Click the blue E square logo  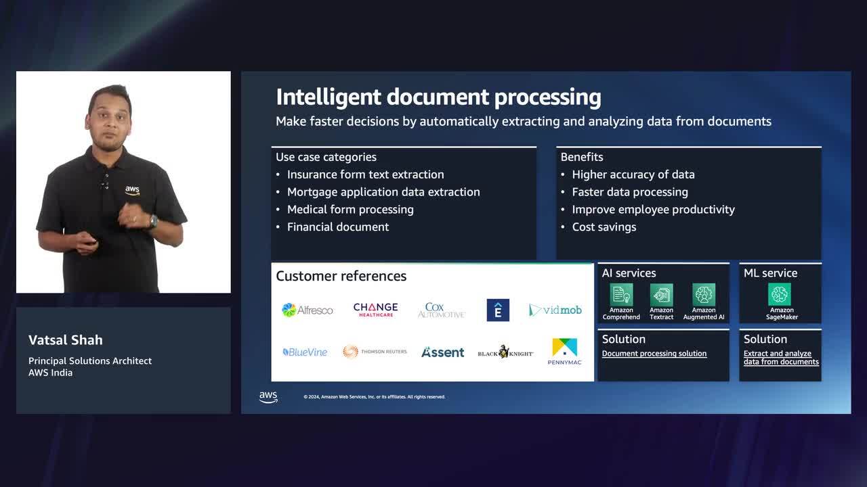point(498,310)
